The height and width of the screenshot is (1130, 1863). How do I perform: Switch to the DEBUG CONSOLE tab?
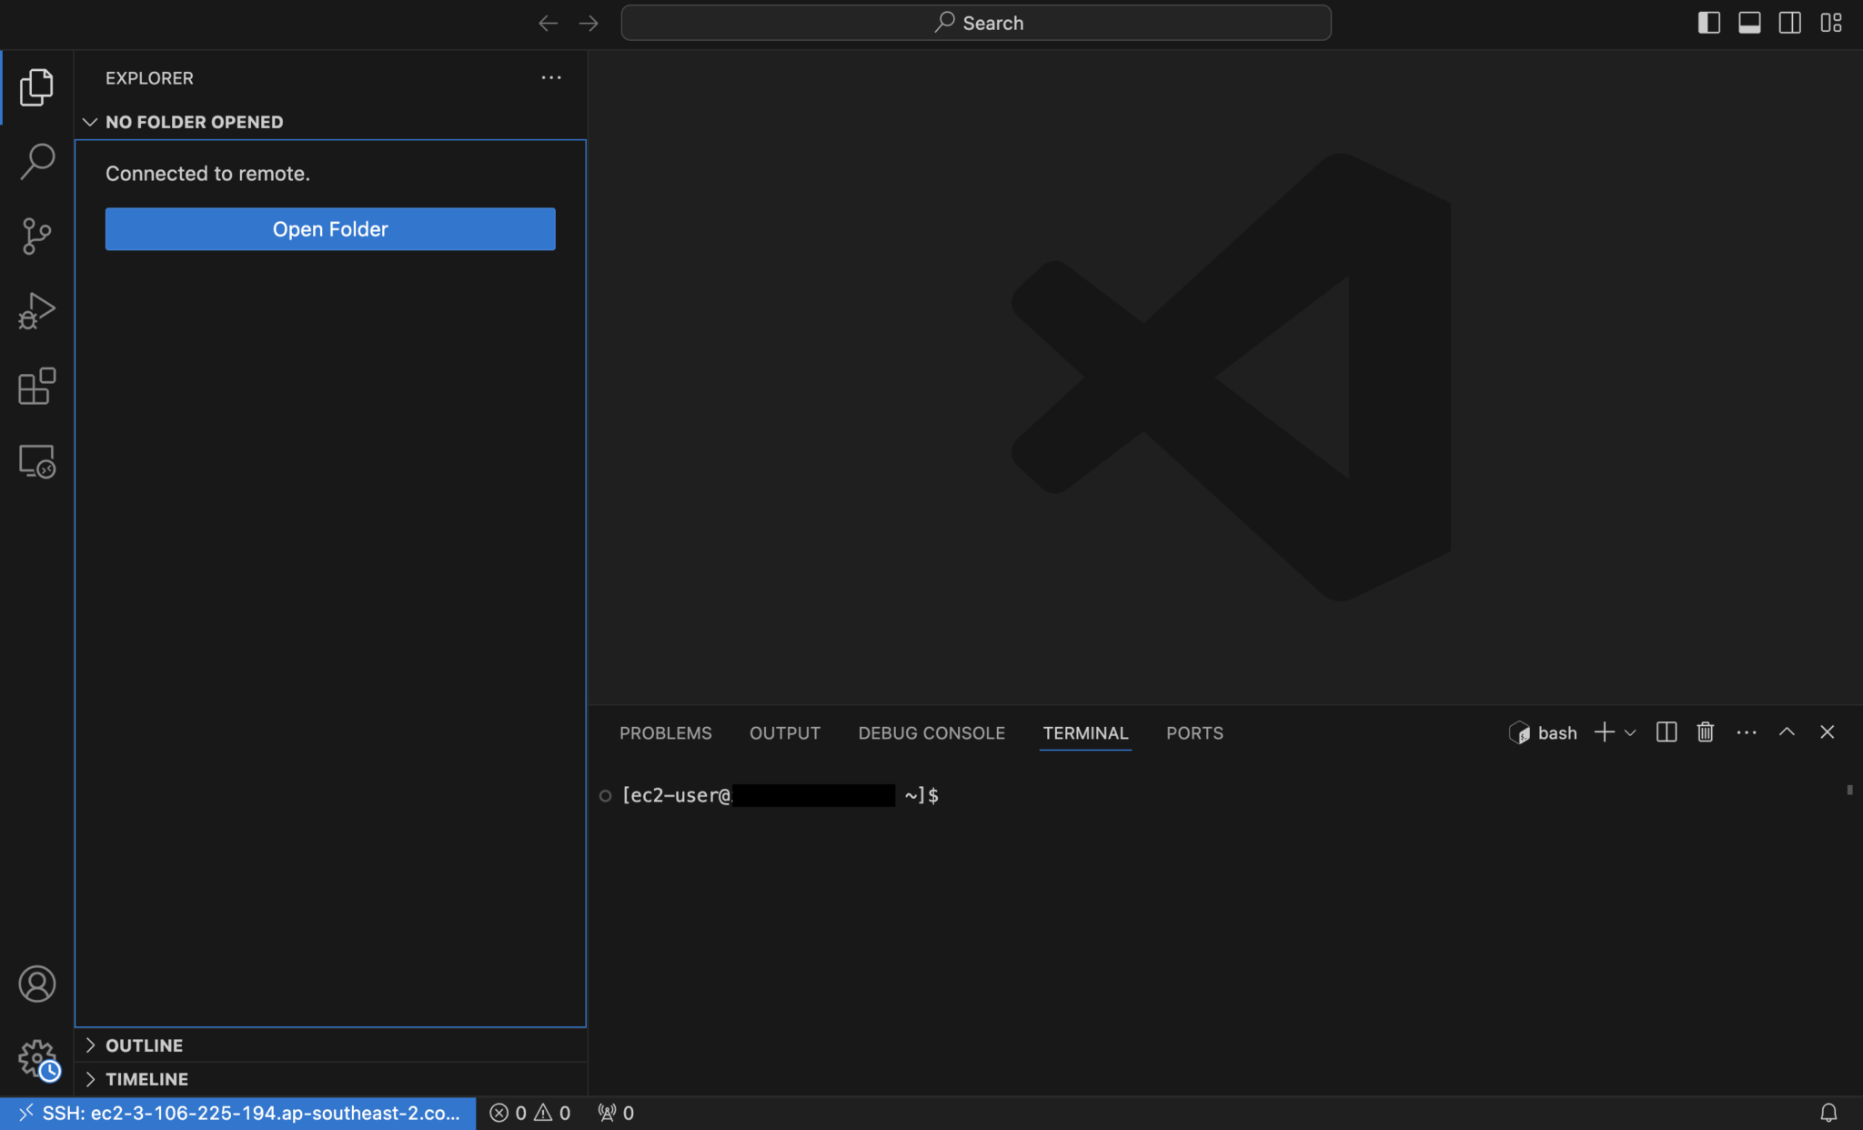[931, 732]
